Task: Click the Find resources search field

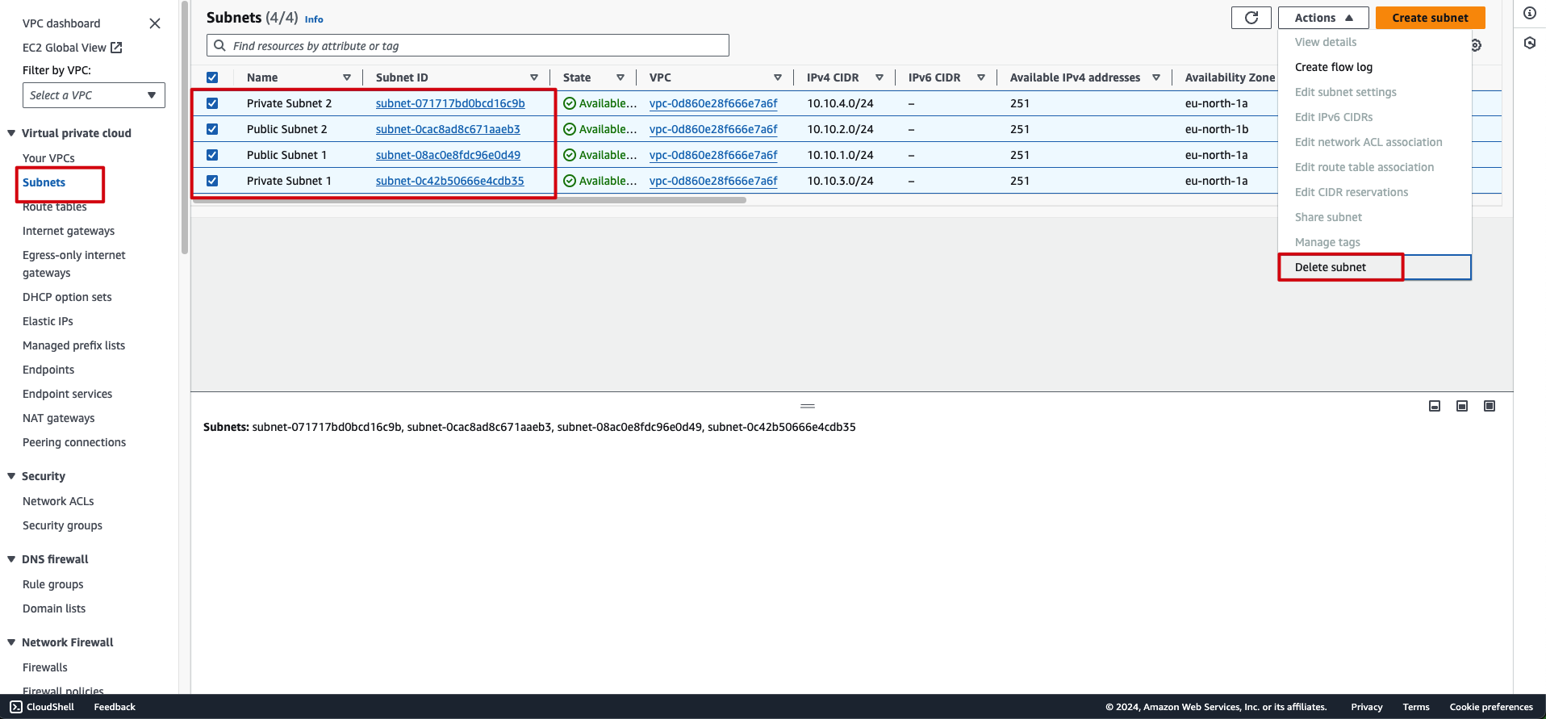Action: (x=476, y=46)
